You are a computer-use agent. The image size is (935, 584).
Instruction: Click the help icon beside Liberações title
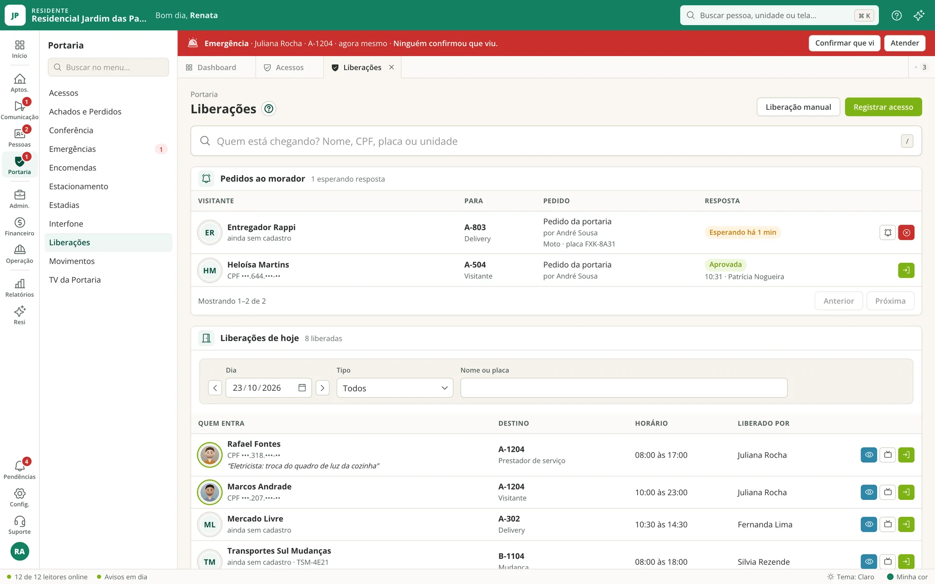tap(268, 109)
